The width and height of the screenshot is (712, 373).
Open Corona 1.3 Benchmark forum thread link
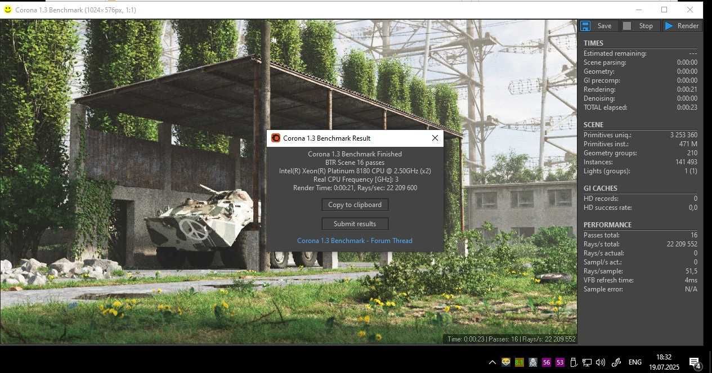pos(355,241)
